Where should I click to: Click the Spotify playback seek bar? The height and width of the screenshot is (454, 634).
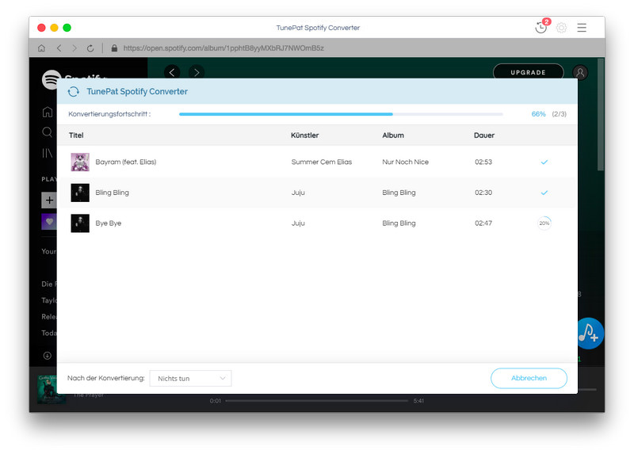(316, 401)
